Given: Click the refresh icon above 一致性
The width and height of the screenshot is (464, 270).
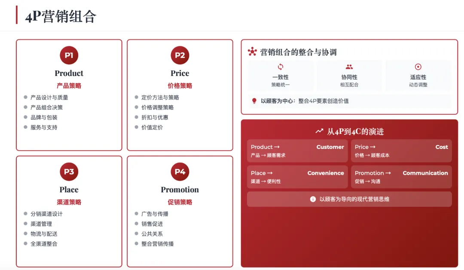Looking at the screenshot, I should 281,67.
